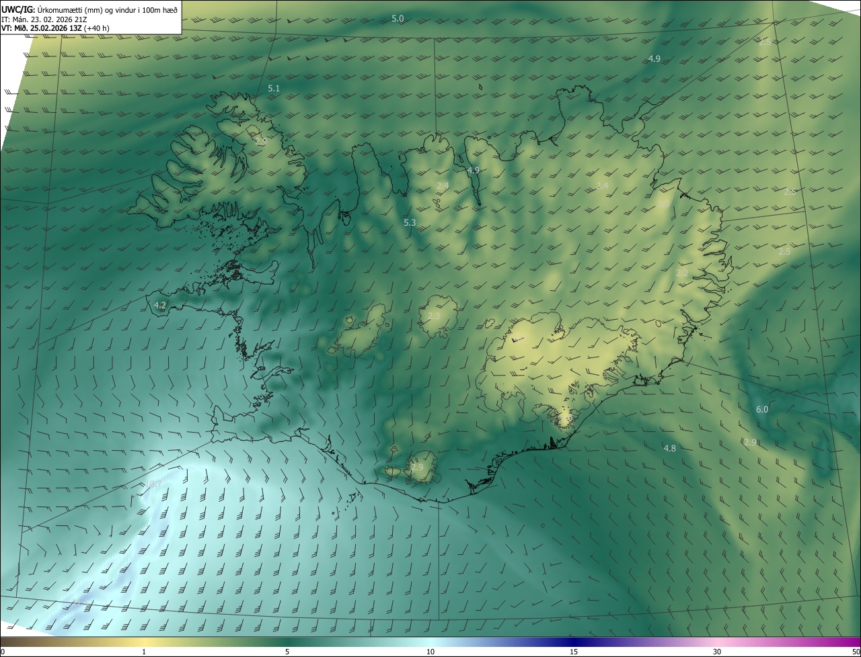Click the 2.0 value label in northeast Iceland
This screenshot has height=657, width=861.
click(x=663, y=204)
